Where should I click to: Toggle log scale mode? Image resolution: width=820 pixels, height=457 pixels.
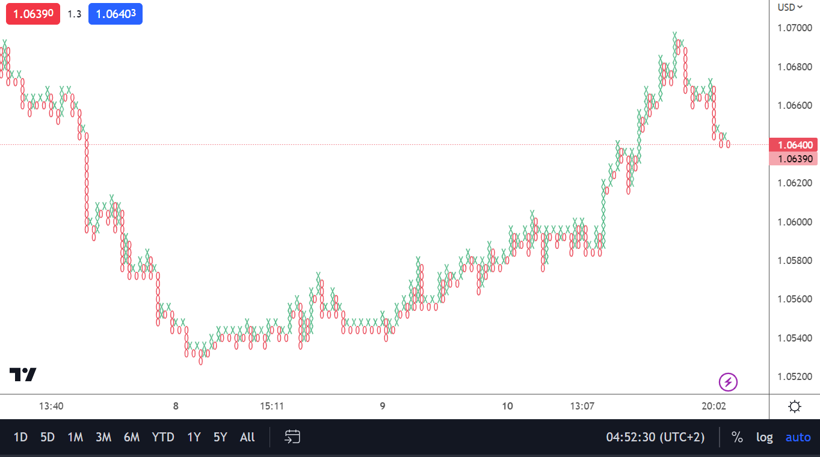(x=765, y=437)
